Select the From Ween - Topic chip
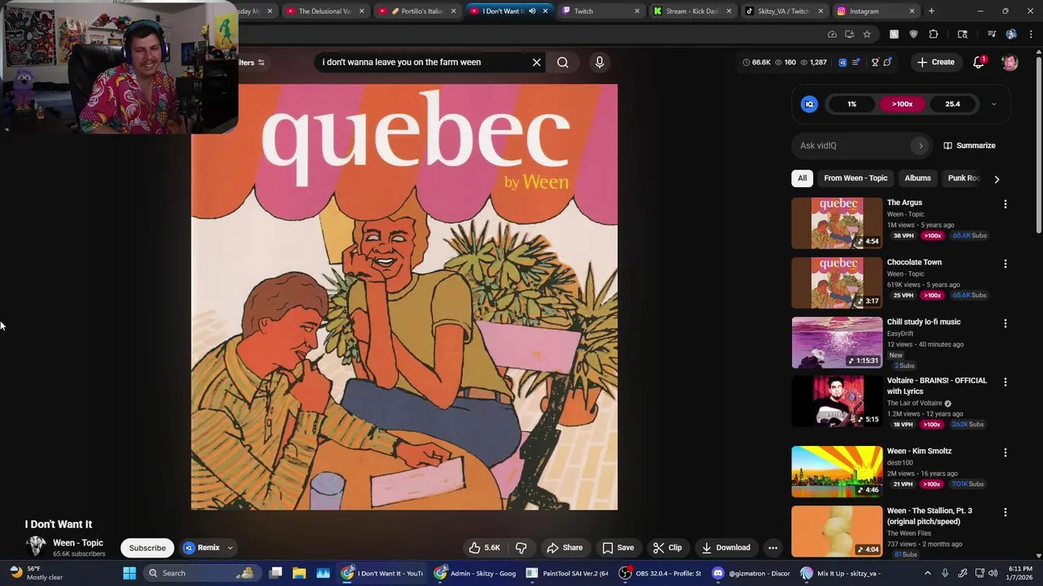Viewport: 1043px width, 586px height. coord(856,178)
